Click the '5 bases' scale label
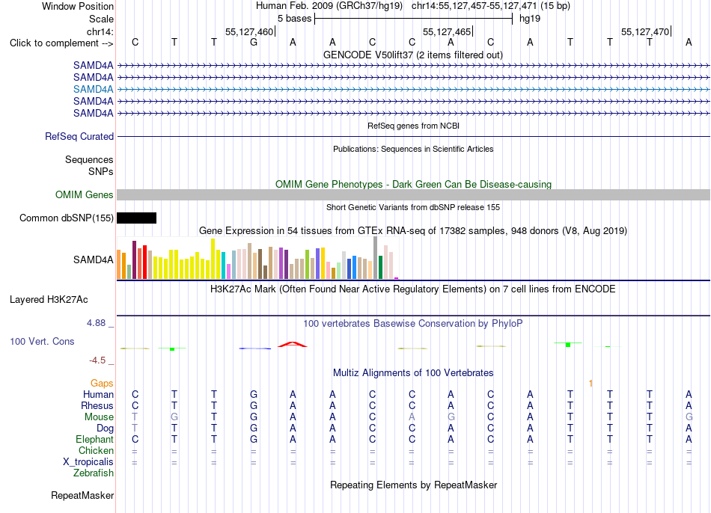Screen dimensions: 711x513 tap(295, 19)
